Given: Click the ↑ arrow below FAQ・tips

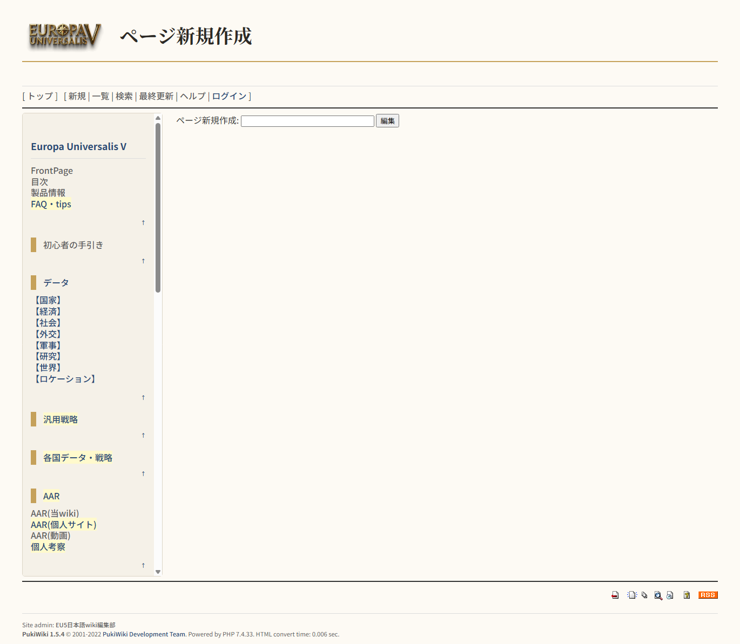Looking at the screenshot, I should pos(143,222).
